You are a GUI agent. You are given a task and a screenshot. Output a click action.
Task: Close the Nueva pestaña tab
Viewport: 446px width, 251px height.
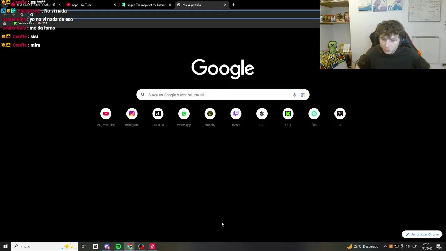[225, 5]
